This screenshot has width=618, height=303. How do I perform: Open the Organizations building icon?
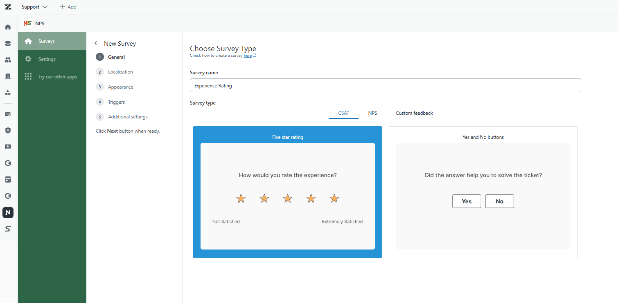[8, 76]
